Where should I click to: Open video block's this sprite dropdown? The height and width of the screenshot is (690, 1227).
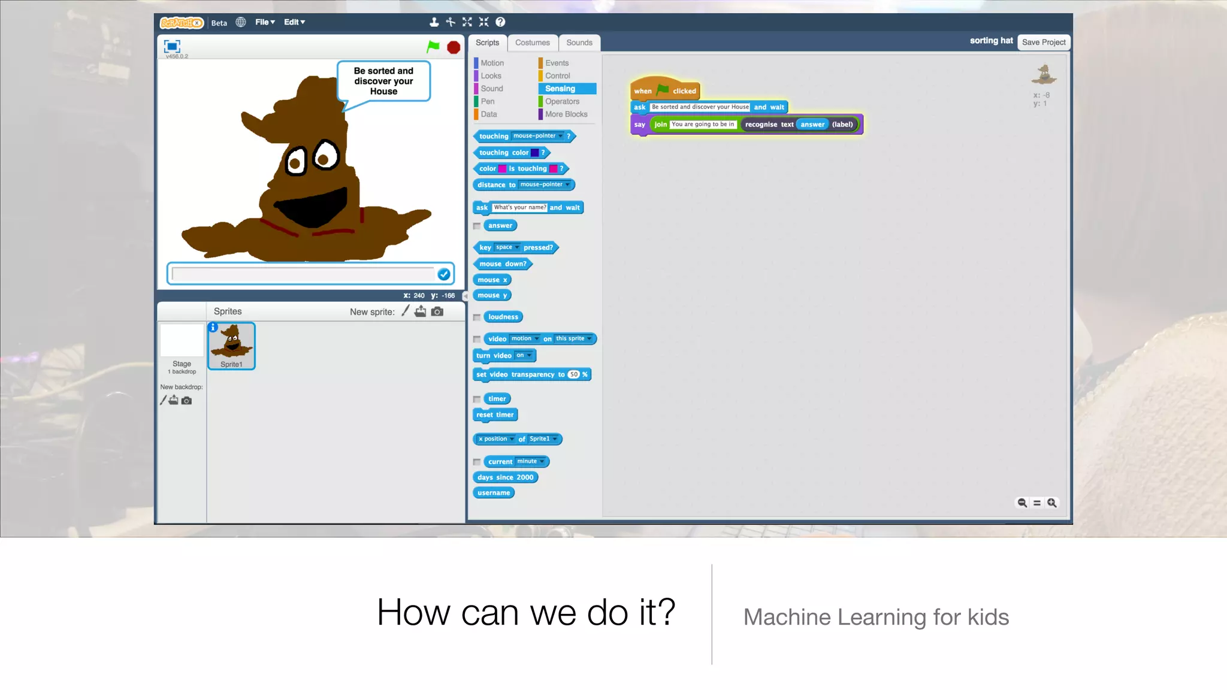point(573,338)
